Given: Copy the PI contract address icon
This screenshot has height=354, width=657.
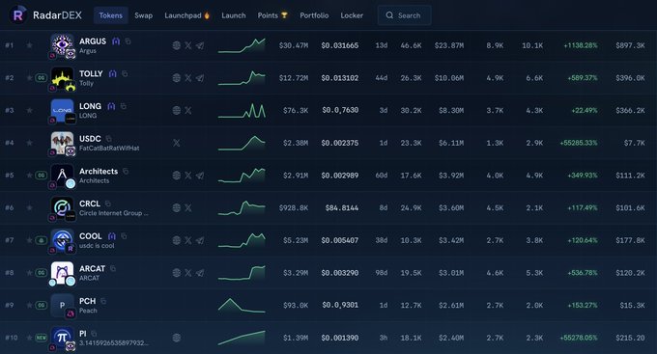Looking at the screenshot, I should [x=94, y=334].
